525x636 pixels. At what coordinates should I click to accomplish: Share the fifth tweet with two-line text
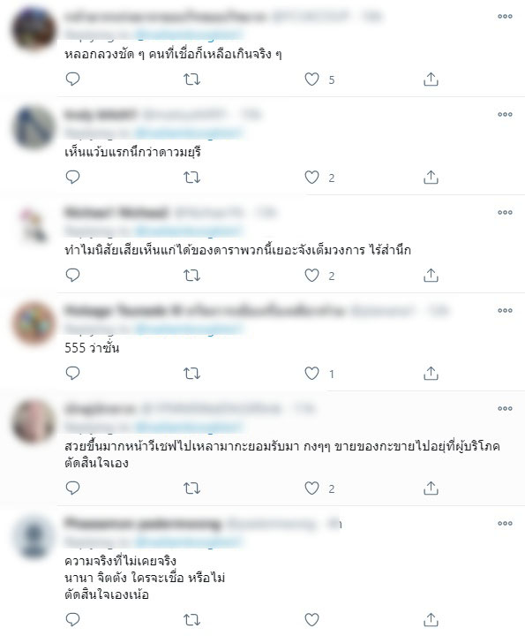431,488
